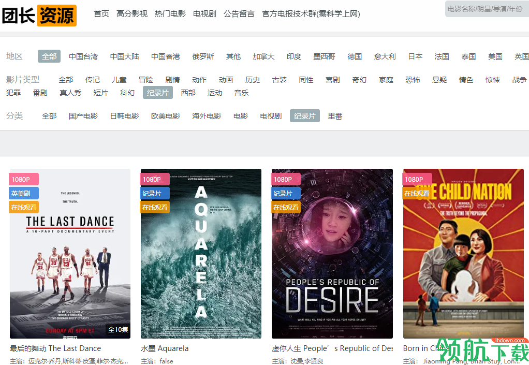
Task: Select film type 动作
Action: click(x=199, y=80)
